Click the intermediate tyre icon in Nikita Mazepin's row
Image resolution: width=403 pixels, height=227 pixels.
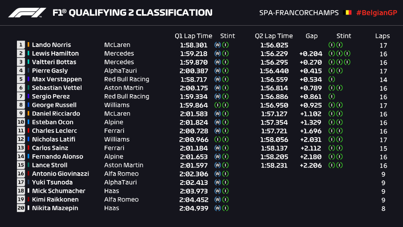click(225, 208)
